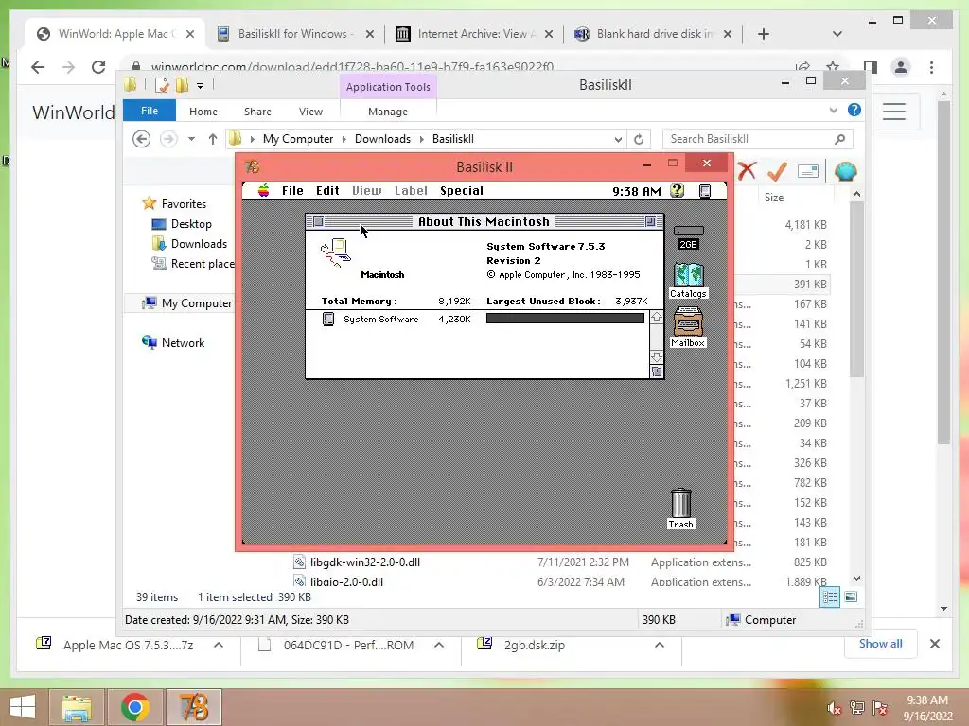The height and width of the screenshot is (726, 969).
Task: Close the downloads bar
Action: (x=934, y=644)
